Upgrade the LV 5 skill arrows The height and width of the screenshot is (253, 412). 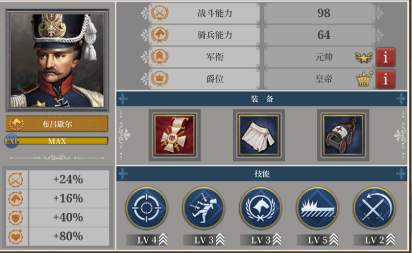coord(334,240)
